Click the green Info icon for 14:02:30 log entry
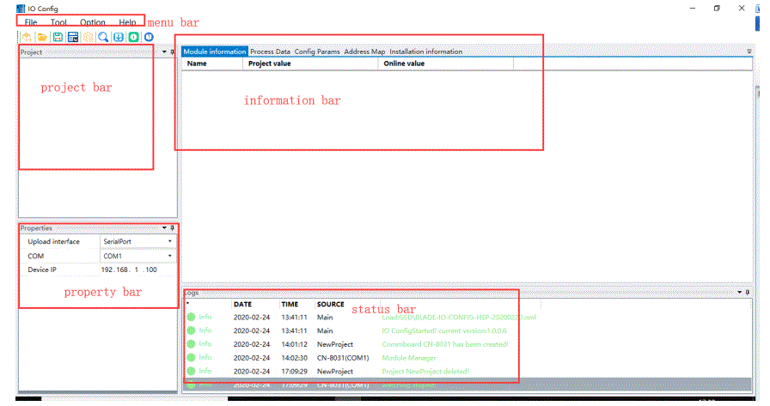The height and width of the screenshot is (406, 770). [191, 358]
